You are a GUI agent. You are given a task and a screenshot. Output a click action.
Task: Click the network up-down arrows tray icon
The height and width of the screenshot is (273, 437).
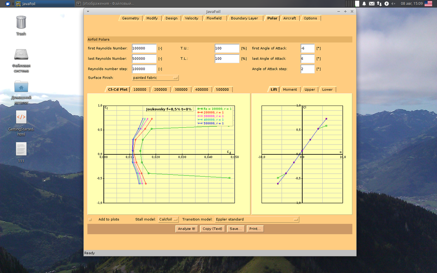[x=379, y=4]
